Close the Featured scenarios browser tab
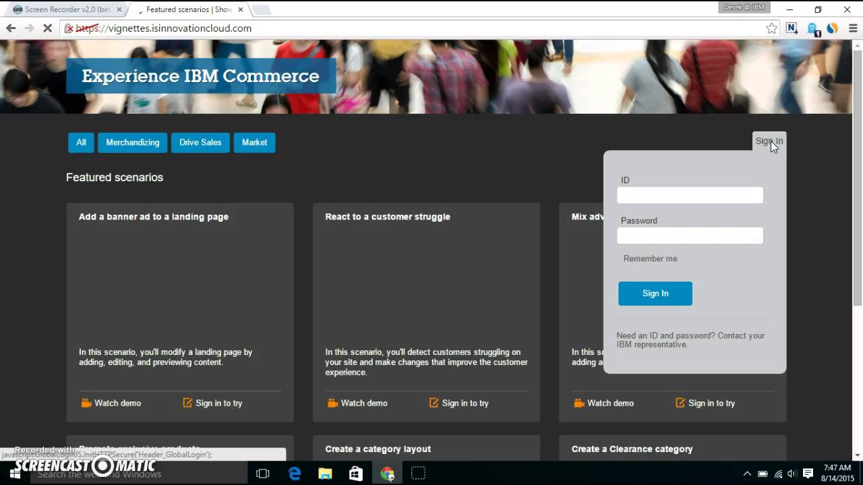This screenshot has width=863, height=485. (241, 9)
